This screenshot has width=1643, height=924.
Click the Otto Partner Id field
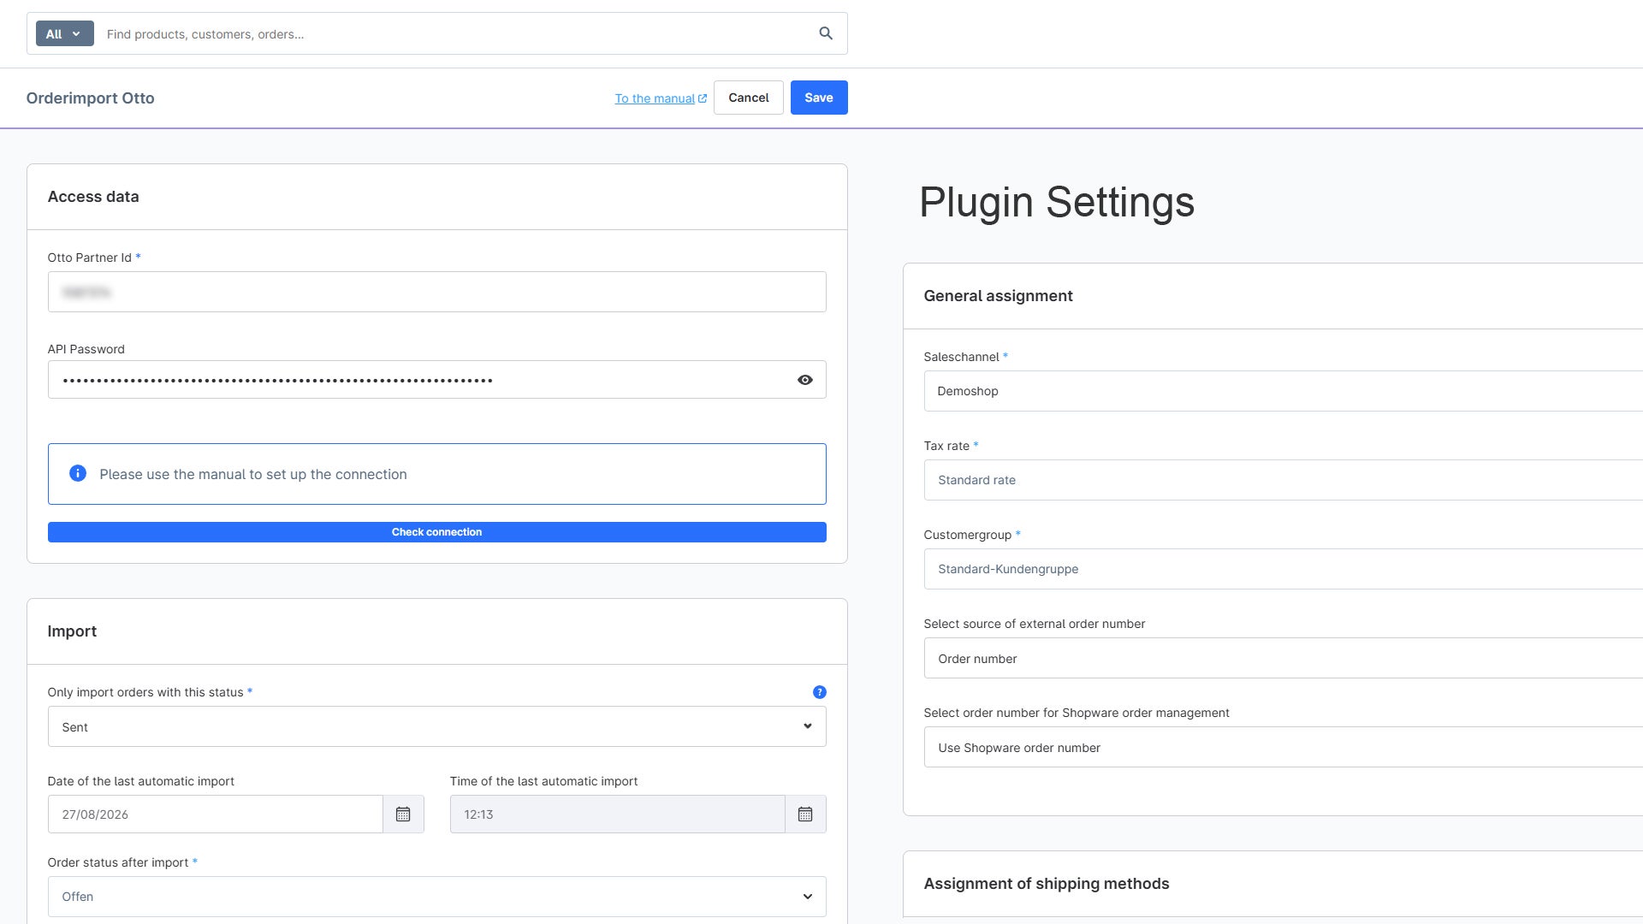(437, 292)
